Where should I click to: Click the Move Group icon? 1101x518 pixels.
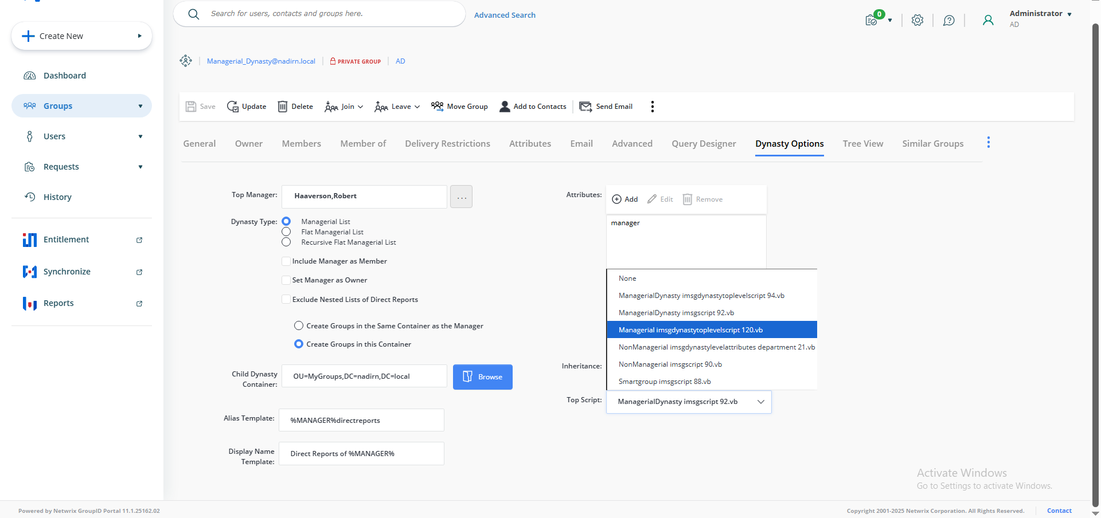(437, 107)
